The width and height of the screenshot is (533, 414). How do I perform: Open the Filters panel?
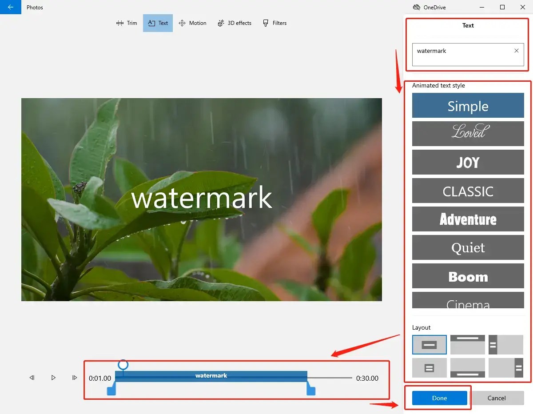[275, 23]
